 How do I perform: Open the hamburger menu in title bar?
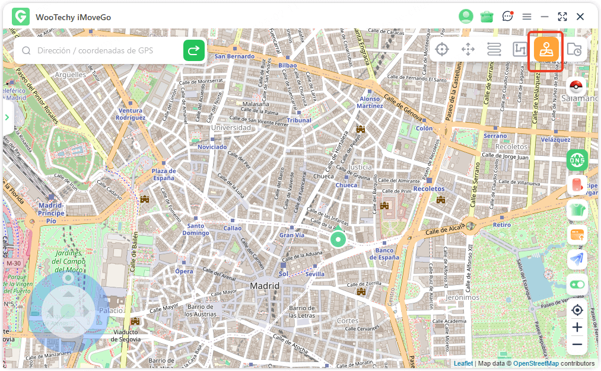click(527, 17)
